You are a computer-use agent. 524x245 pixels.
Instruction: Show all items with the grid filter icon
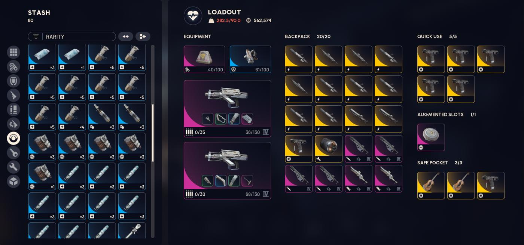coord(13,52)
